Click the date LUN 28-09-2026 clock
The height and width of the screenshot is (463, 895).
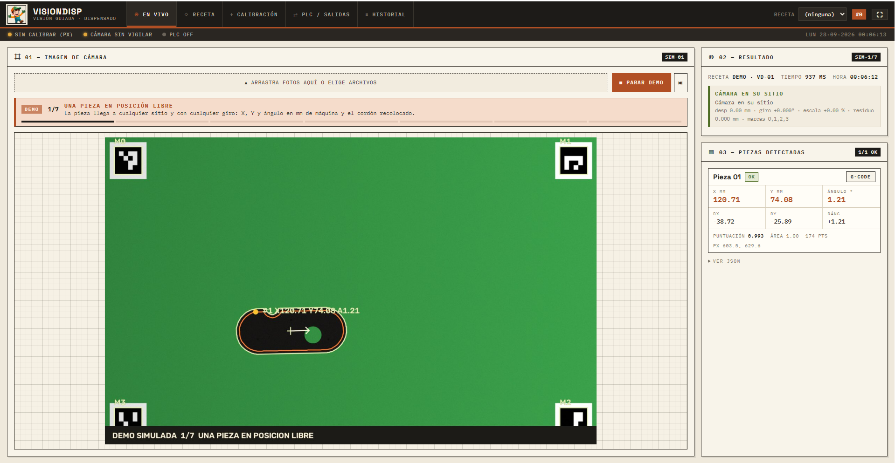coord(846,34)
